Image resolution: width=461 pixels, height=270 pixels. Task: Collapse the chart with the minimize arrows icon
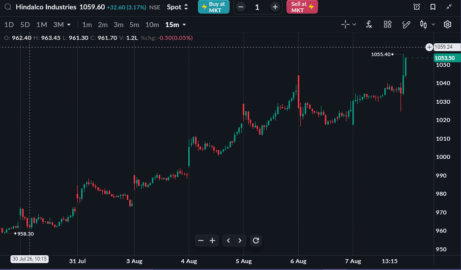pos(449,7)
